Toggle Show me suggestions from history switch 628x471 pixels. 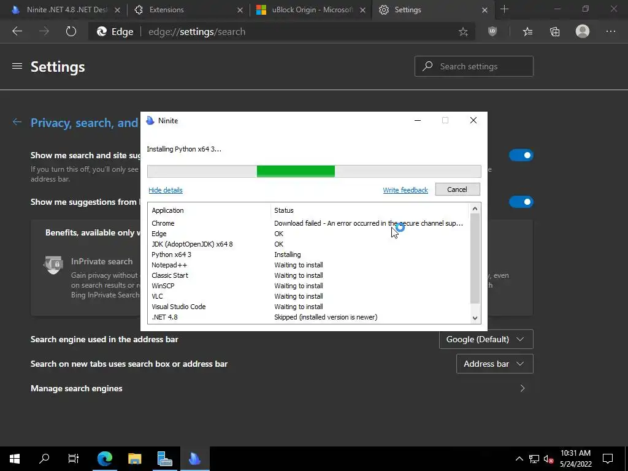click(x=521, y=201)
